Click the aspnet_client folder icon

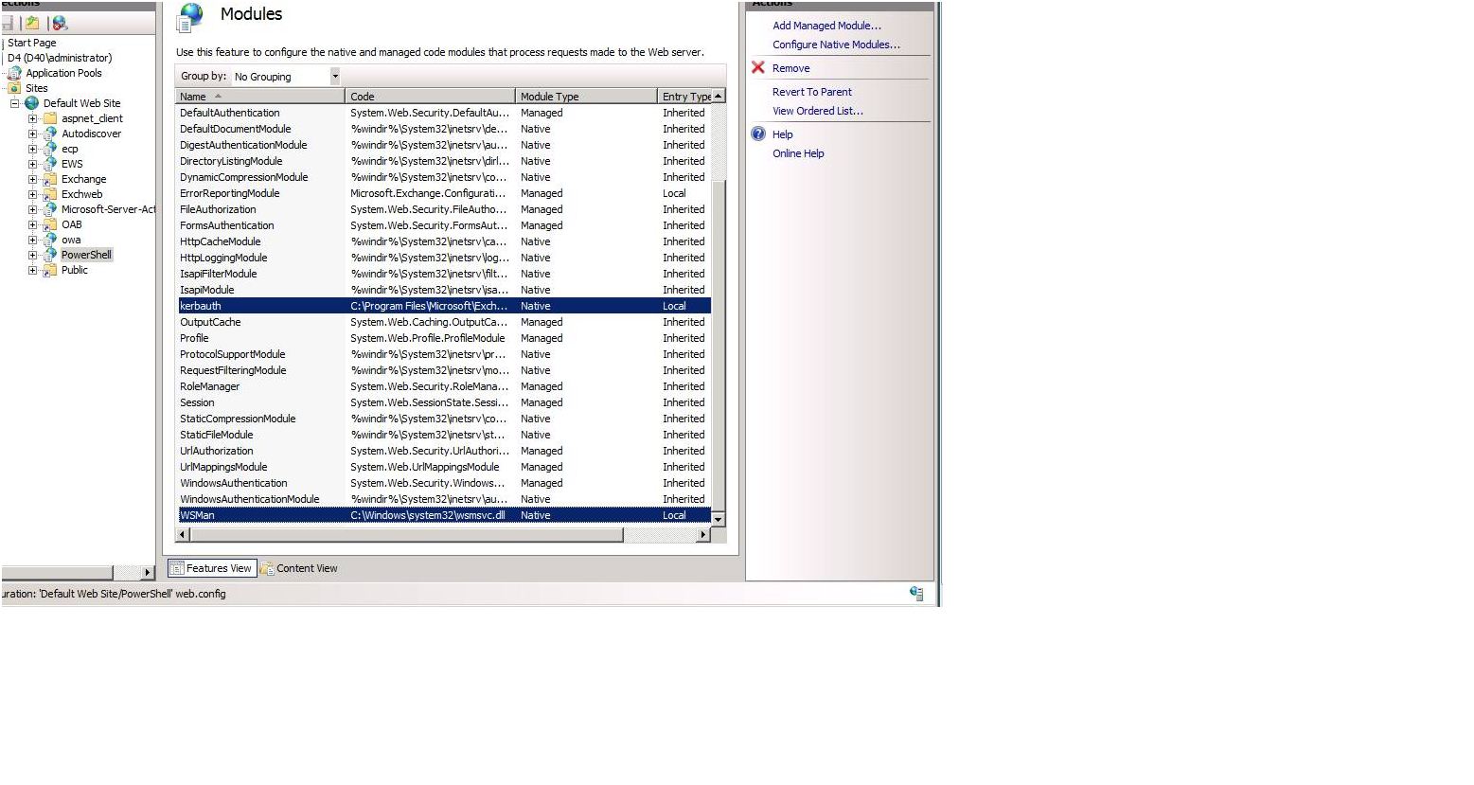point(50,118)
